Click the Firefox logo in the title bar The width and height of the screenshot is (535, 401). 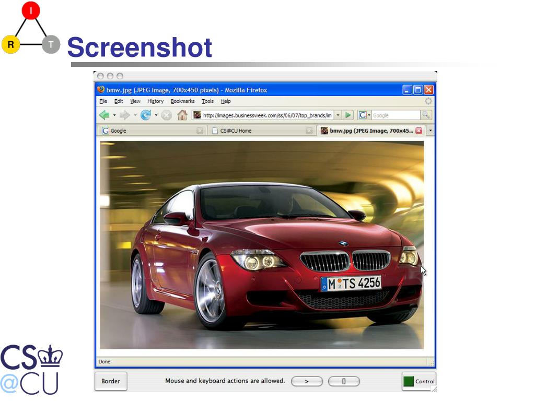pyautogui.click(x=101, y=90)
